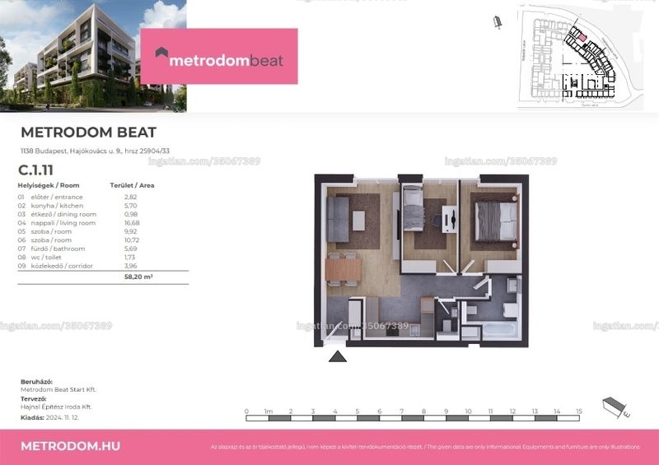Click the toilet area value 1,73
Screen dimensions: 659x465
click(x=130, y=258)
